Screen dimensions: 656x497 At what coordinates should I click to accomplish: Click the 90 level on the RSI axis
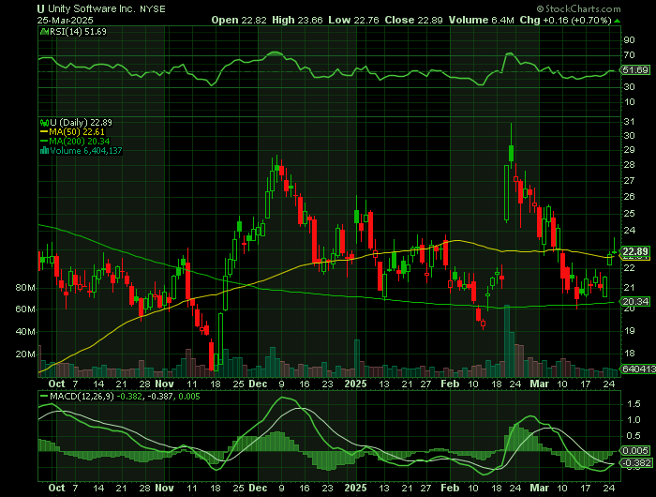[x=629, y=40]
